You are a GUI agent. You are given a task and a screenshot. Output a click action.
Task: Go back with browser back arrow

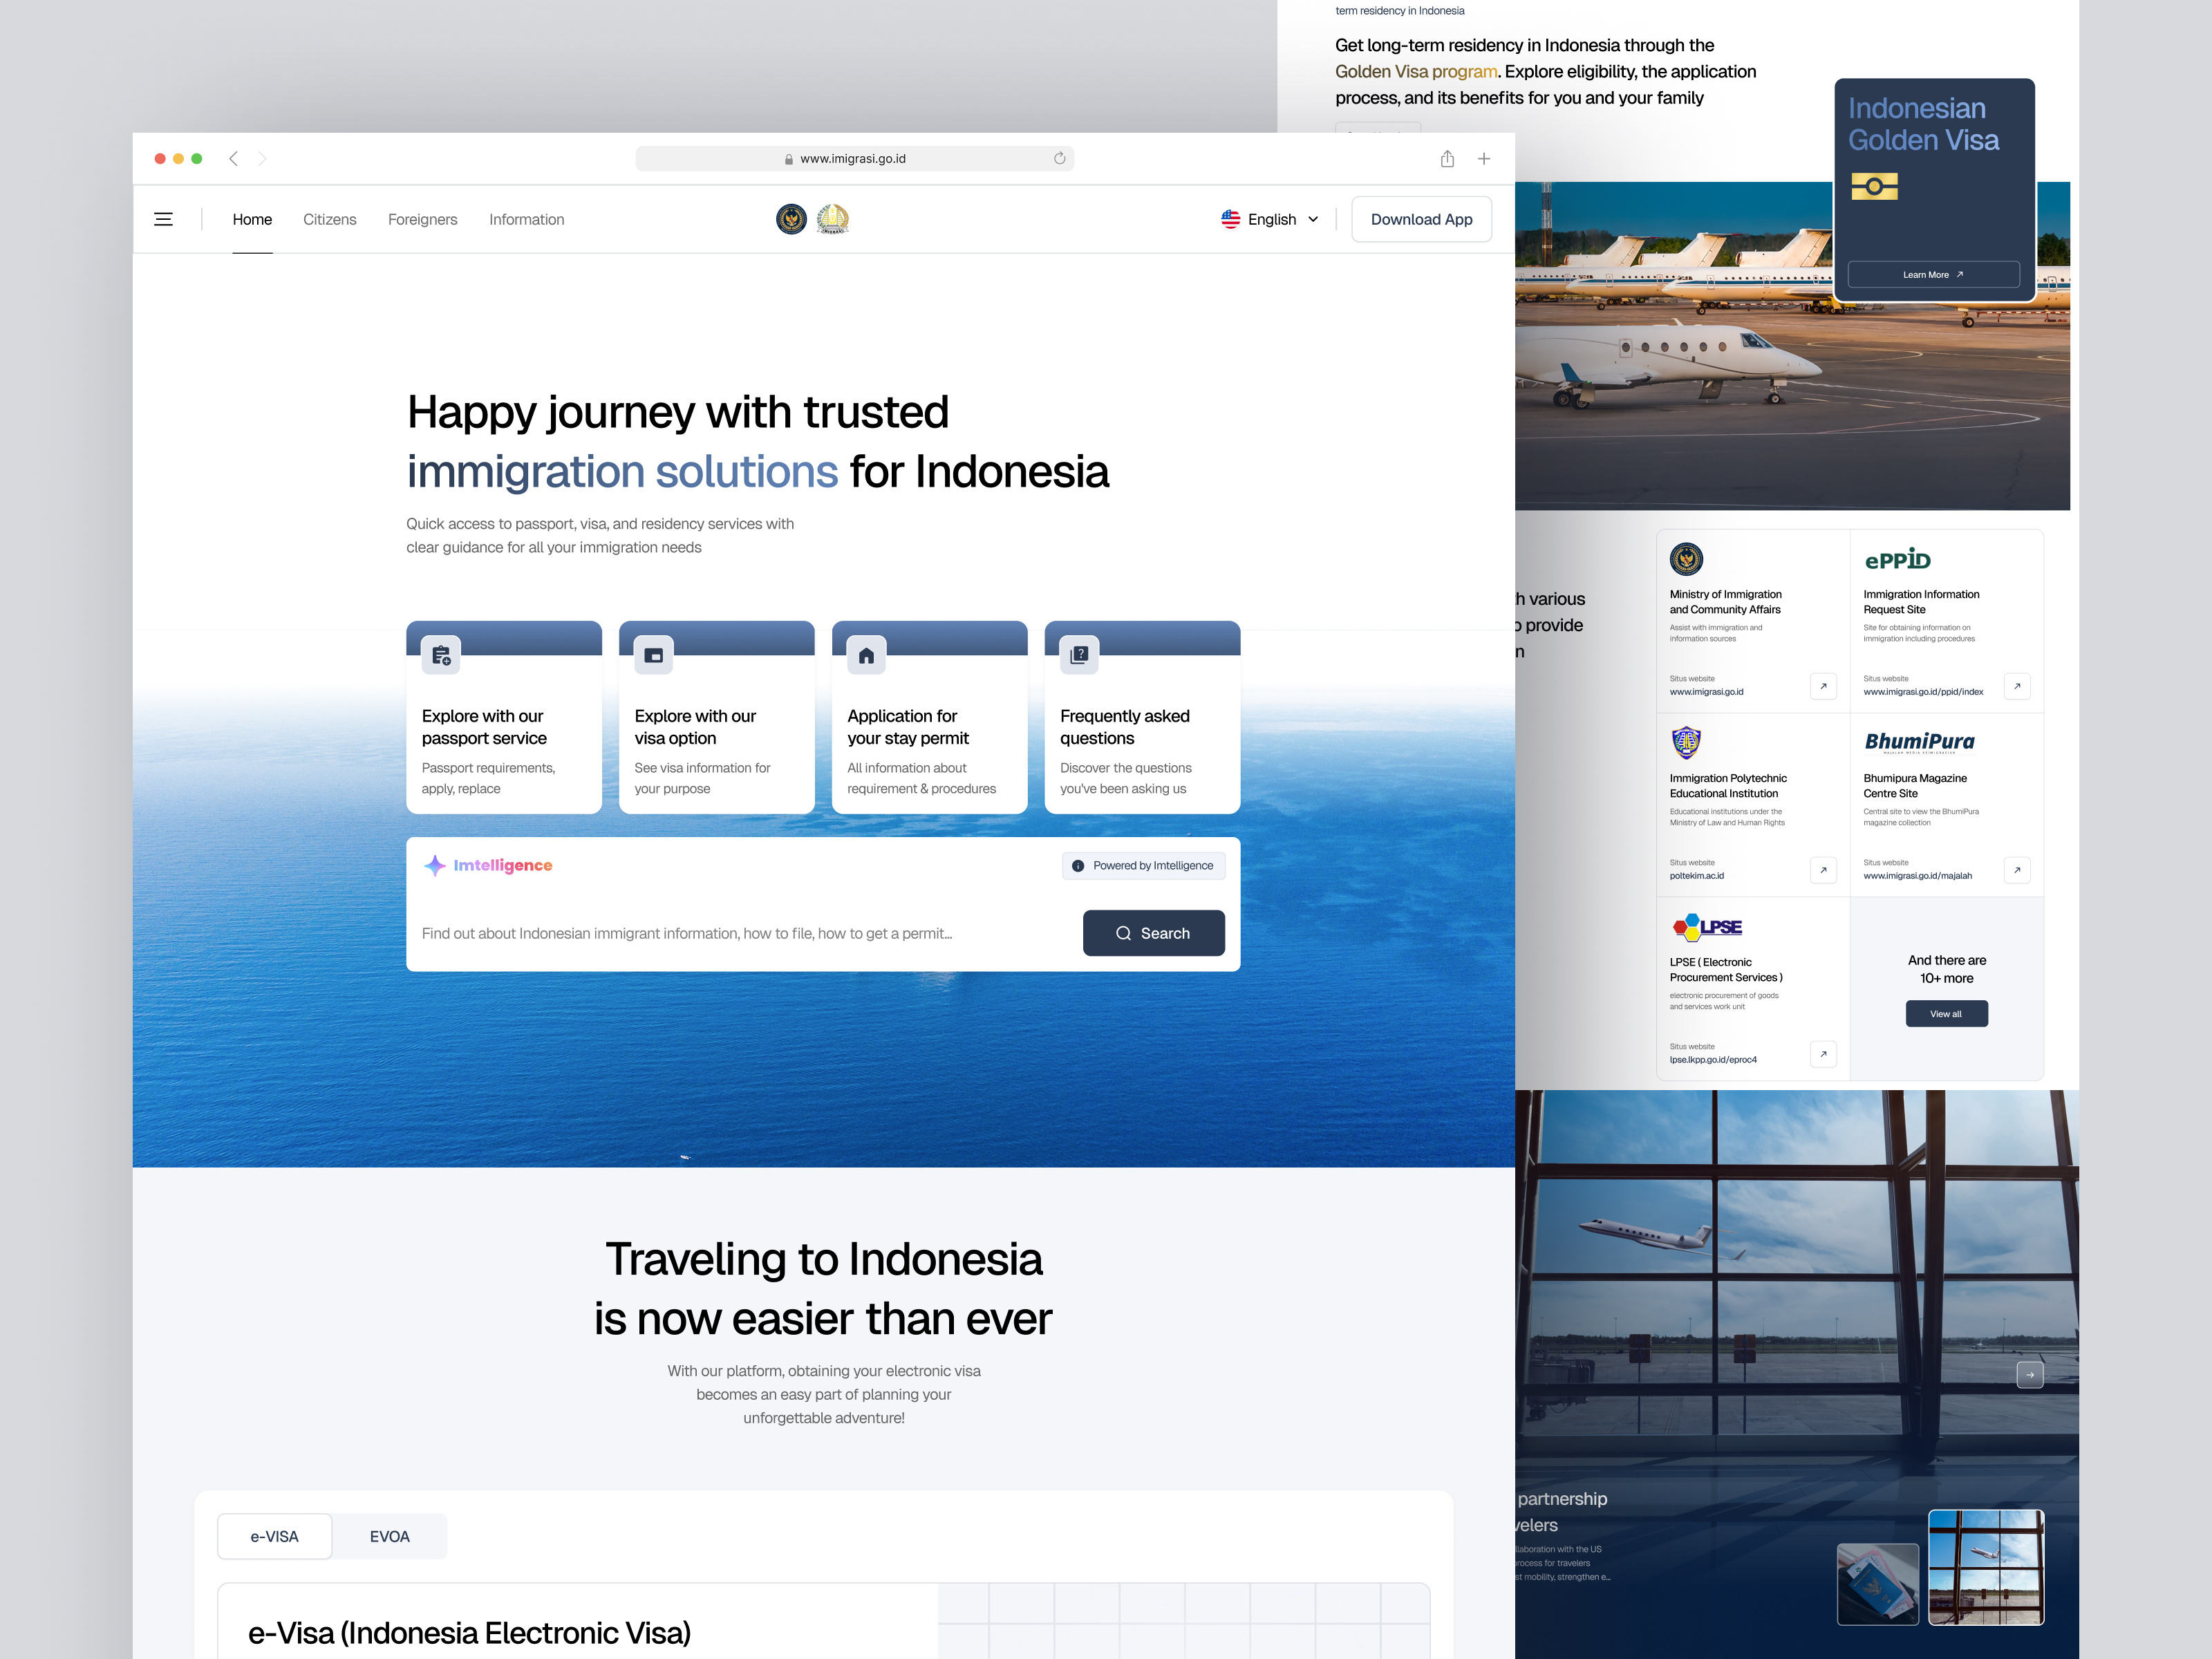click(x=233, y=158)
